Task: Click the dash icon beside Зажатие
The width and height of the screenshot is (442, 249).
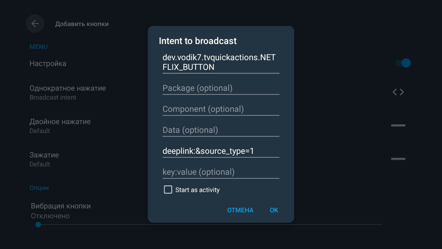Action: [398, 159]
